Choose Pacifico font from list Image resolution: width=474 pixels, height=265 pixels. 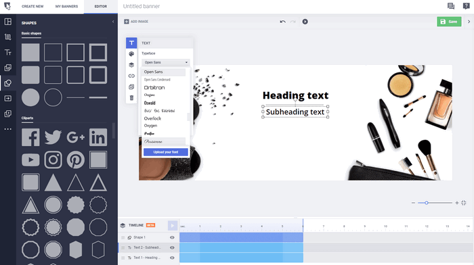click(x=150, y=133)
